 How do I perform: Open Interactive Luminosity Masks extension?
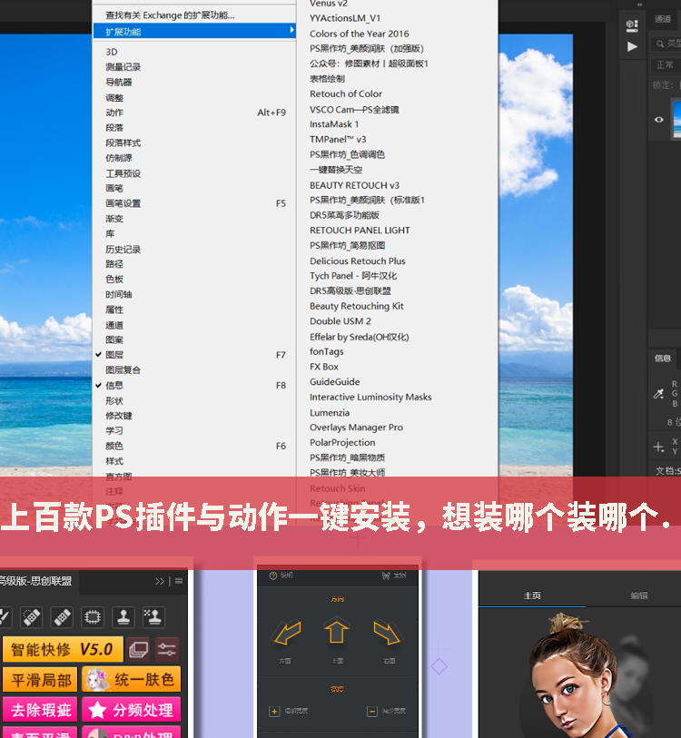(370, 398)
